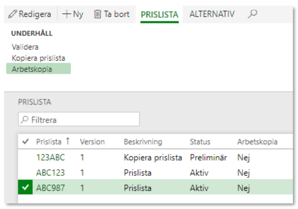
Task: Click the Redigera pencil icon
Action: point(13,14)
